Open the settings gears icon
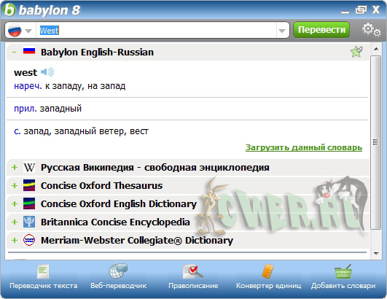 pyautogui.click(x=371, y=30)
